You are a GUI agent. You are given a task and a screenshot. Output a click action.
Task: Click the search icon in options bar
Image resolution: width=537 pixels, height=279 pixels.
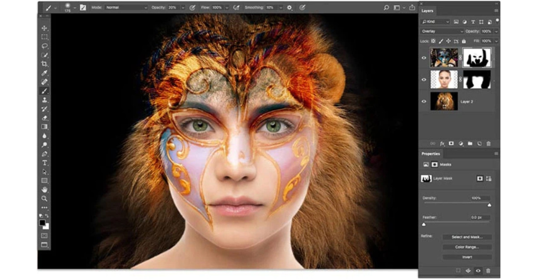pos(387,8)
